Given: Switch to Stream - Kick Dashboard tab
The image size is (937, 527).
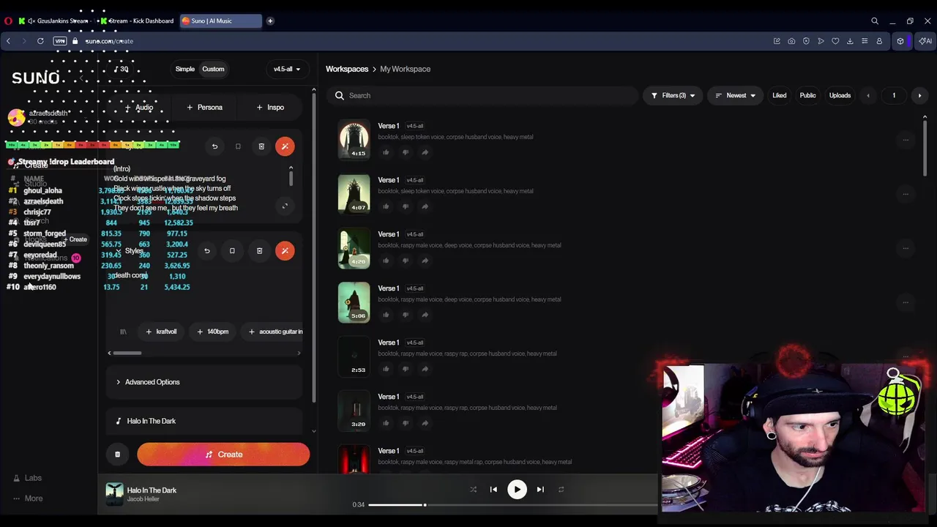Looking at the screenshot, I should coord(138,21).
